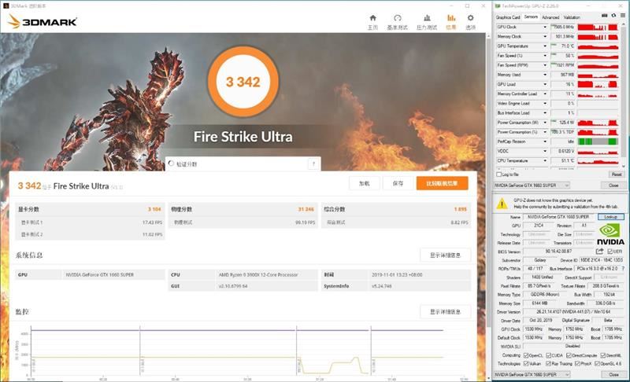
Task: Toggle the Log to file checkbox
Action: pyautogui.click(x=499, y=174)
